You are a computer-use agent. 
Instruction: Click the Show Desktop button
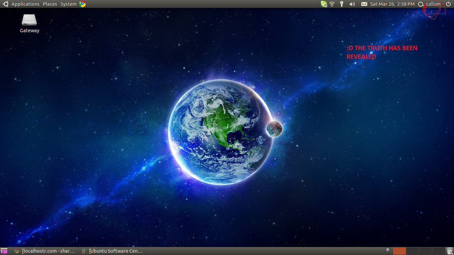click(x=4, y=251)
